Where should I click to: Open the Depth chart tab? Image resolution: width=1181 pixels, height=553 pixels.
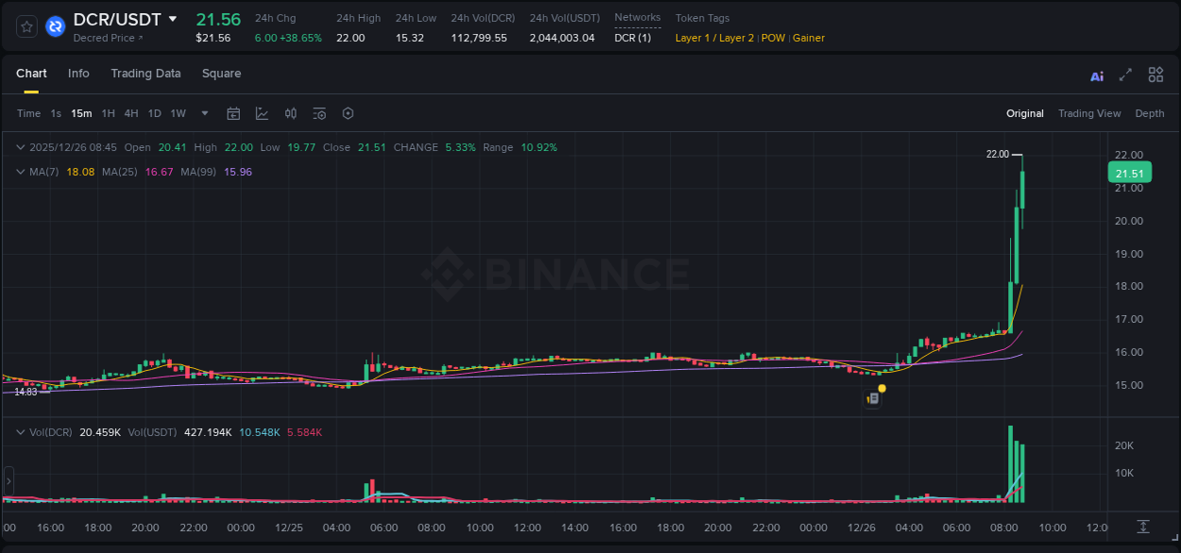click(x=1149, y=113)
